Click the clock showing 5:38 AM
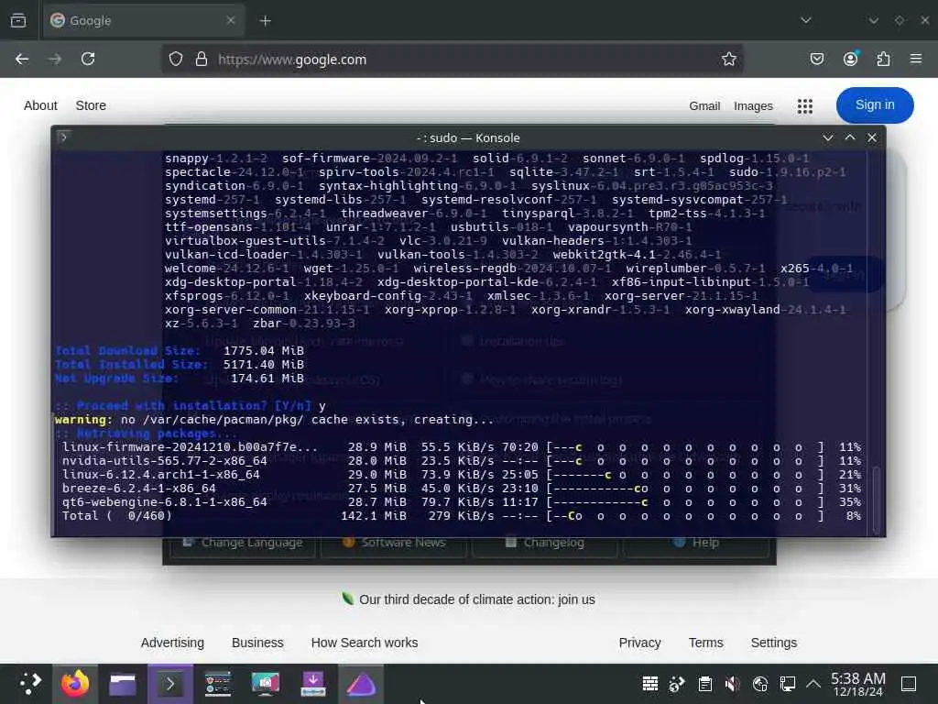This screenshot has height=704, width=938. [858, 684]
